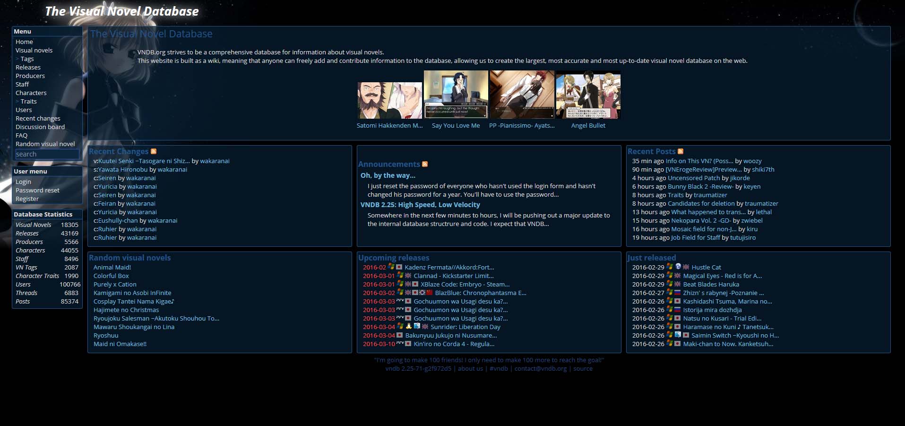The width and height of the screenshot is (905, 426).
Task: Open the Angel Bullet screenshot thumbnail
Action: coord(588,95)
